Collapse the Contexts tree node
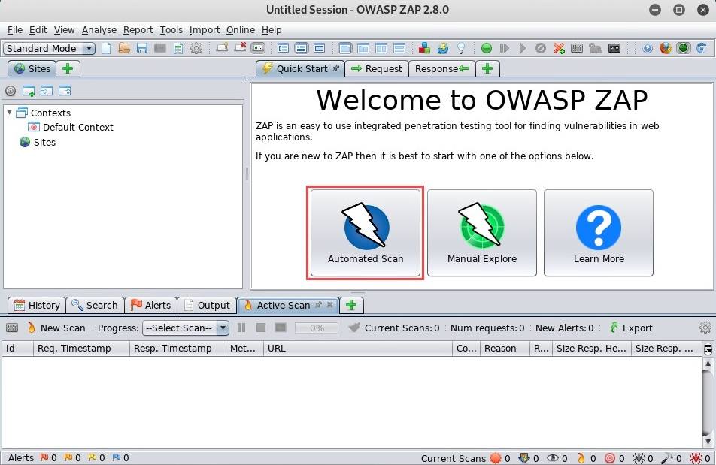 pos(9,112)
